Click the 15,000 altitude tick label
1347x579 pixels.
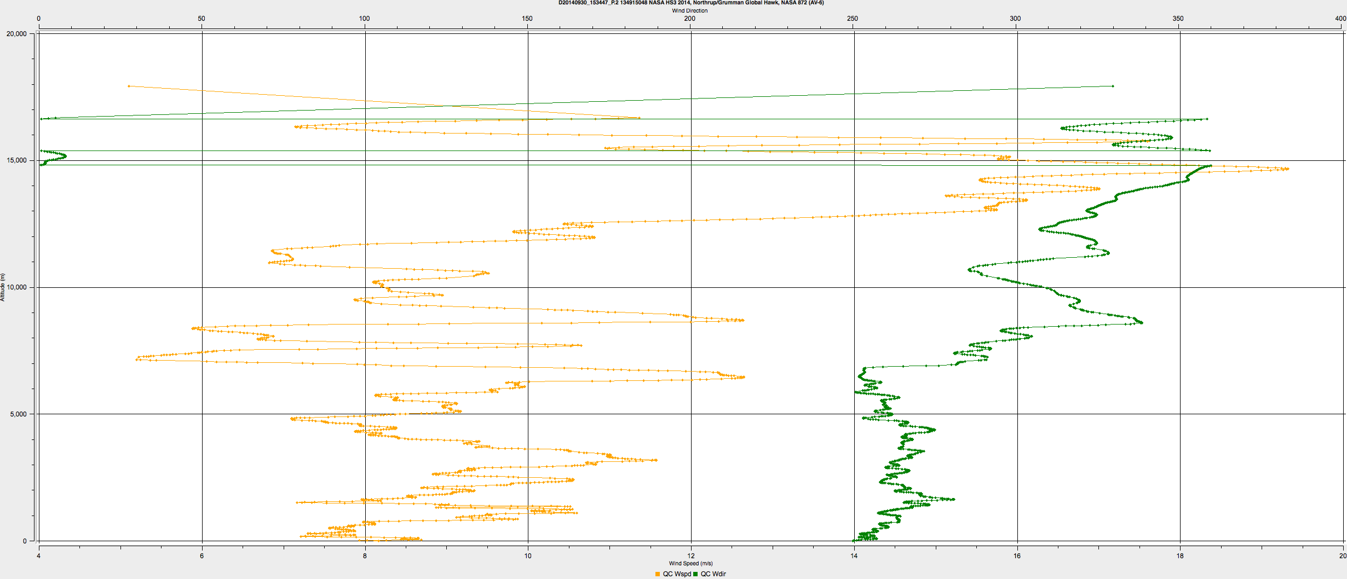click(16, 160)
